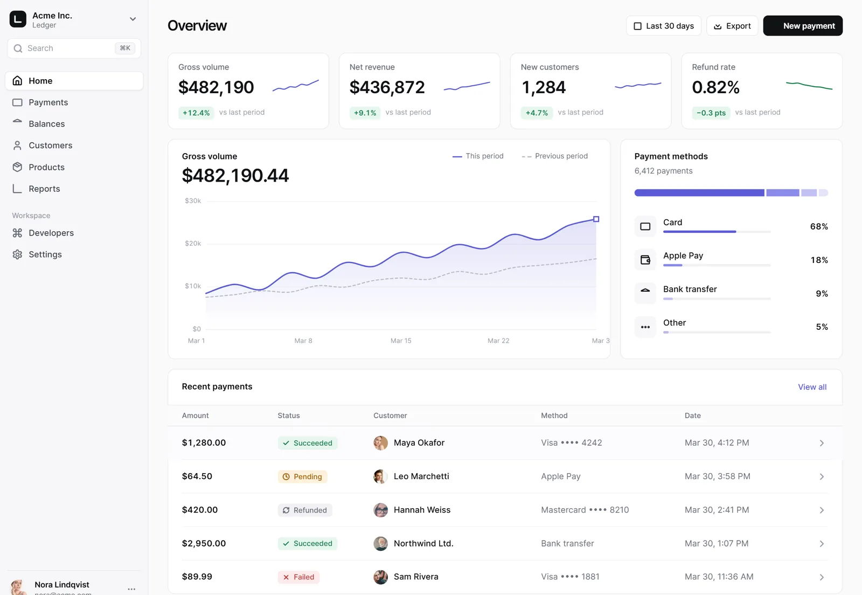Toggle the Previous period chart legend
The width and height of the screenshot is (862, 595).
(554, 156)
